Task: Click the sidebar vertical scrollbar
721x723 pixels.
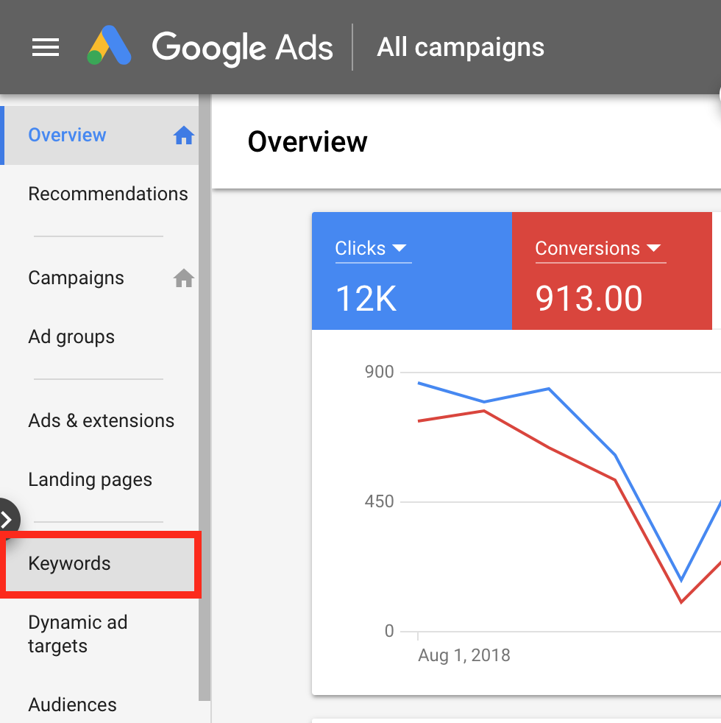Action: [205, 398]
